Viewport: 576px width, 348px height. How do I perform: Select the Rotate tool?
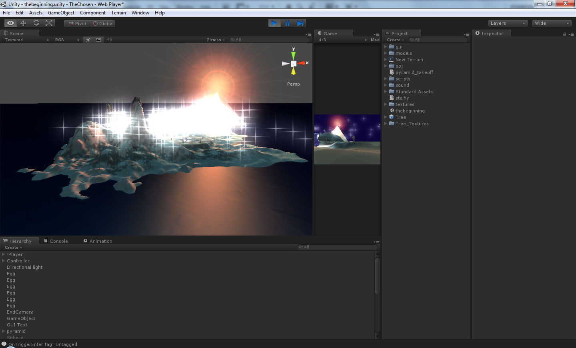(36, 23)
